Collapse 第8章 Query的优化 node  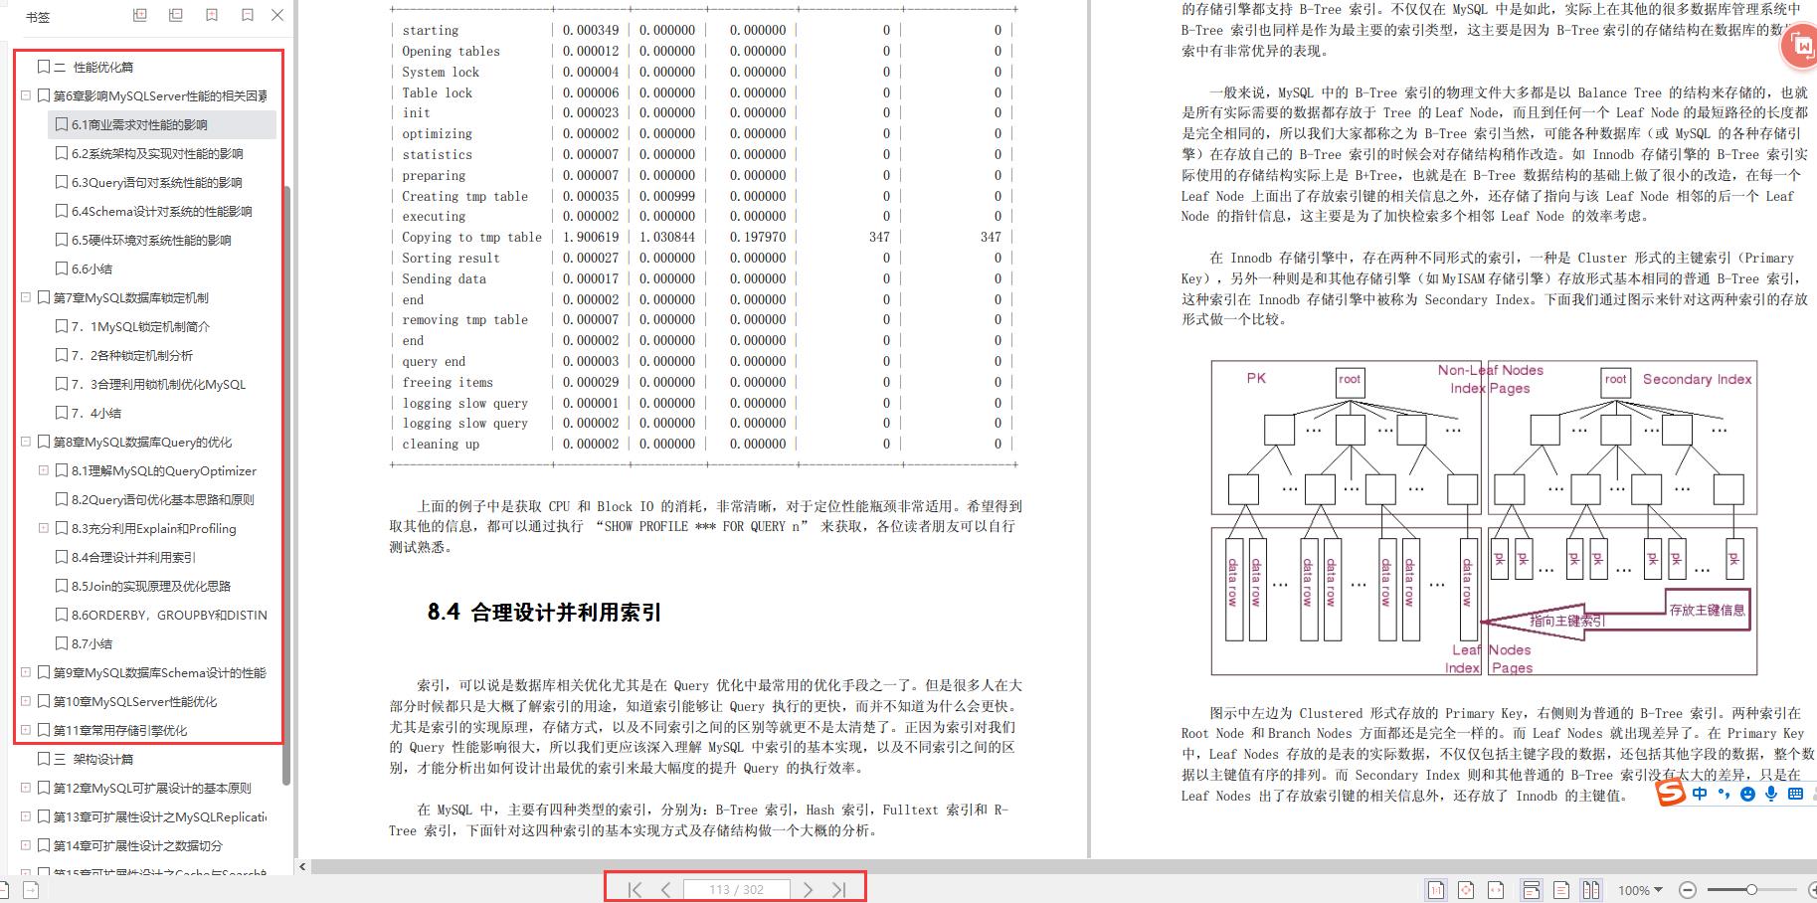pos(26,442)
